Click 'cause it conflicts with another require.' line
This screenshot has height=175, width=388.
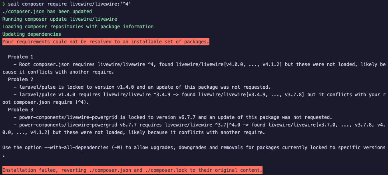[58, 72]
